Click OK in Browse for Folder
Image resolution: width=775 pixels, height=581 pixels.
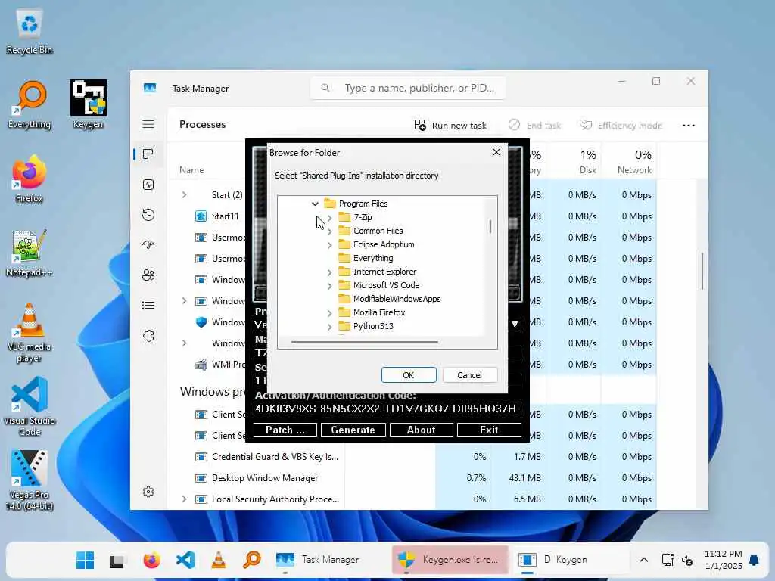click(x=409, y=375)
